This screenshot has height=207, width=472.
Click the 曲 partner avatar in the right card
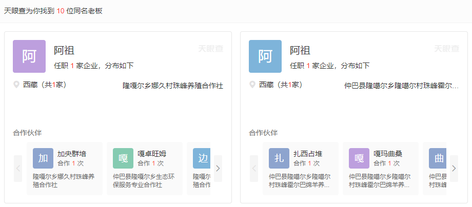438,158
